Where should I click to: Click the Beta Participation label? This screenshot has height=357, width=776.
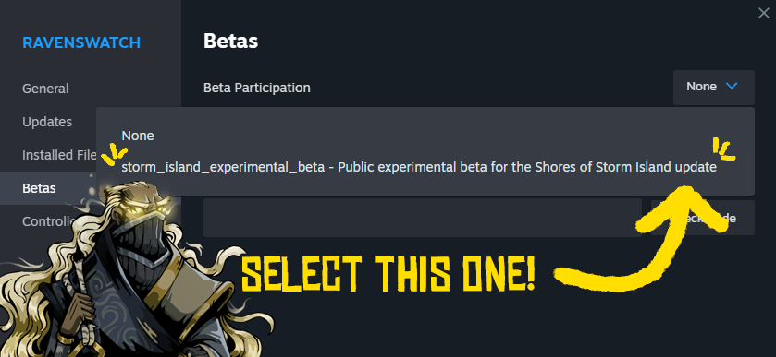point(257,88)
